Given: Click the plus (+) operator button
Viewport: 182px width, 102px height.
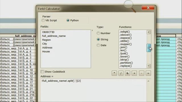Looking at the screenshot, I should (x=134, y=73).
